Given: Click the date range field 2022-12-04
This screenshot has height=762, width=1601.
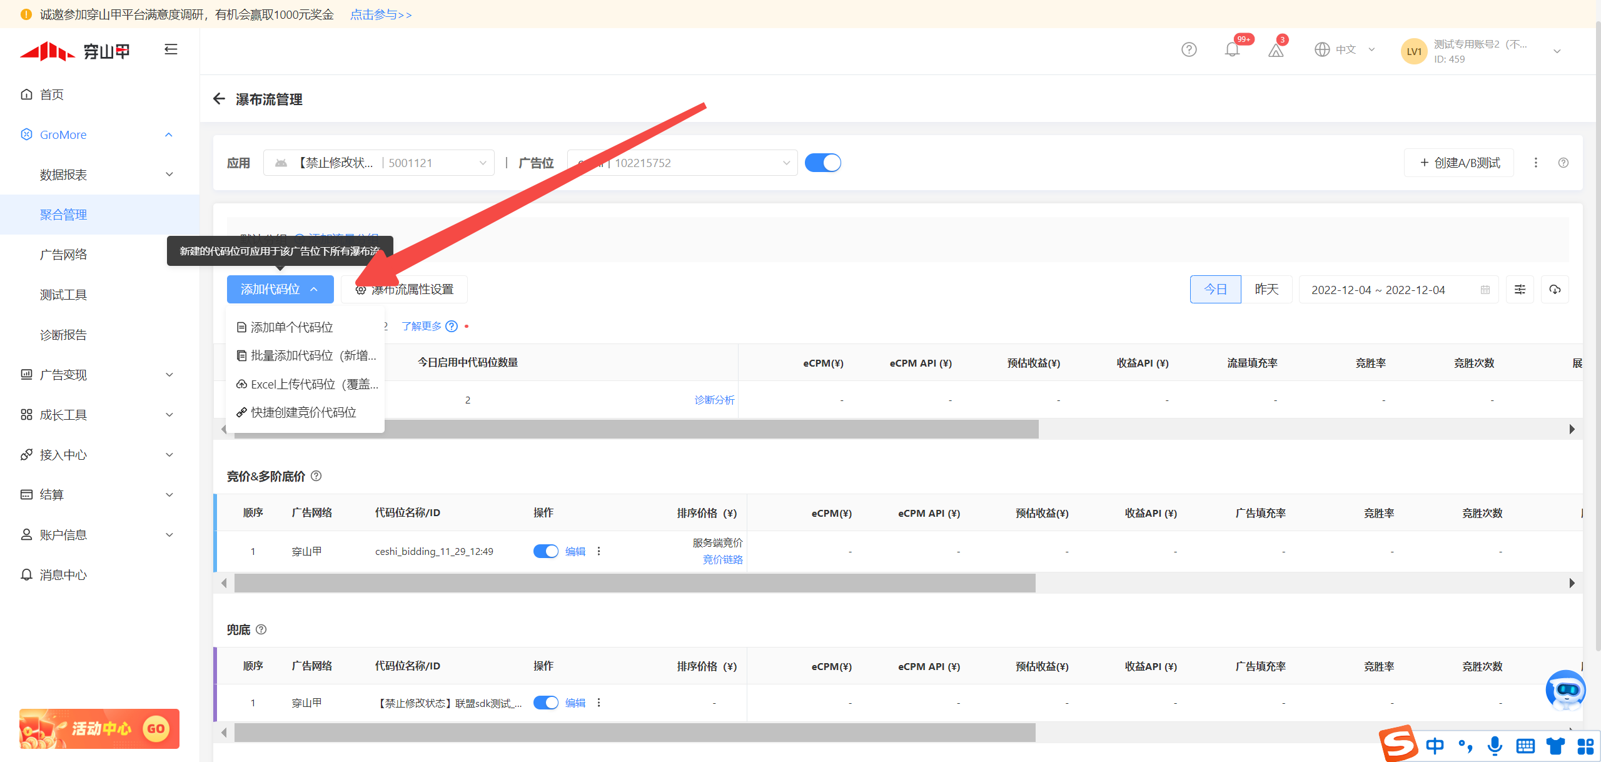Looking at the screenshot, I should click(x=1398, y=290).
